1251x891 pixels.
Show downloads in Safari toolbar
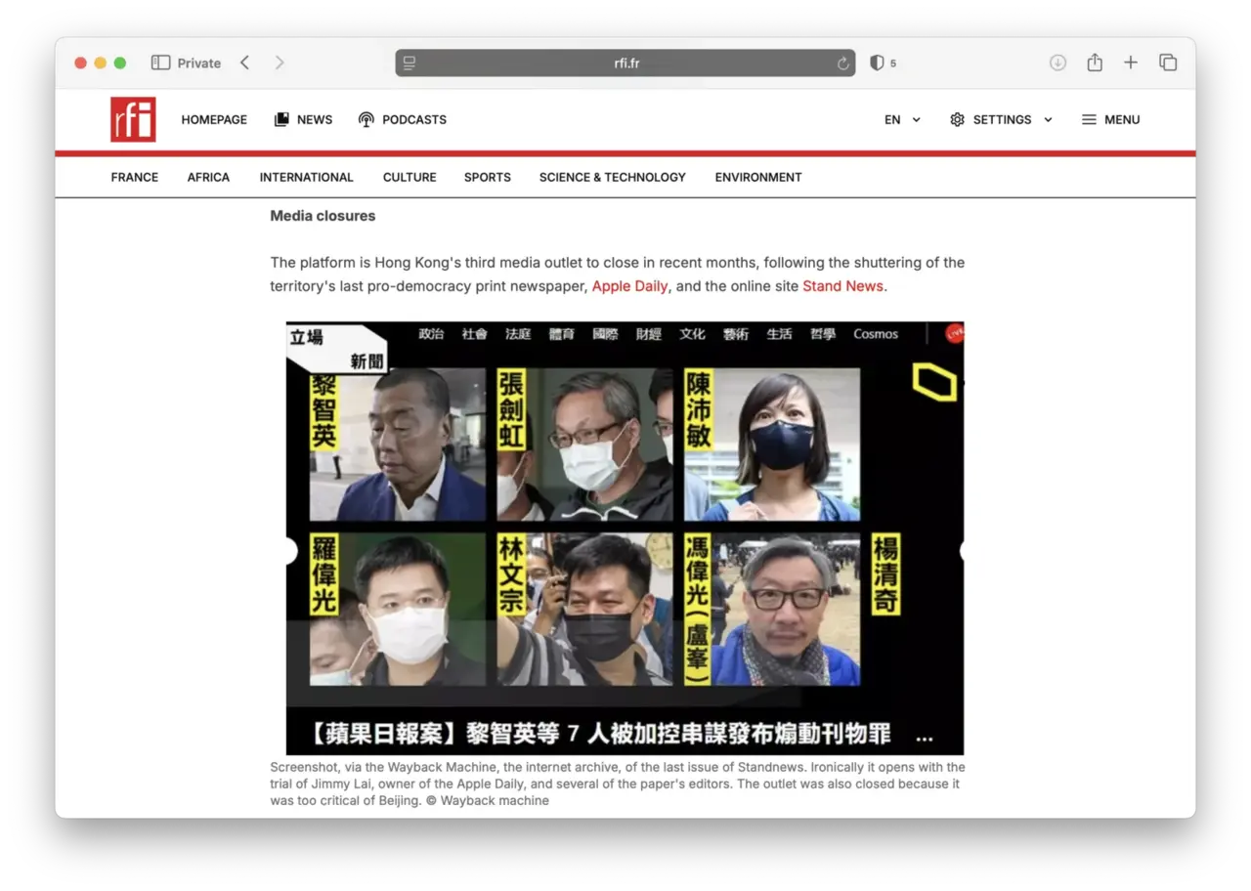point(1057,63)
